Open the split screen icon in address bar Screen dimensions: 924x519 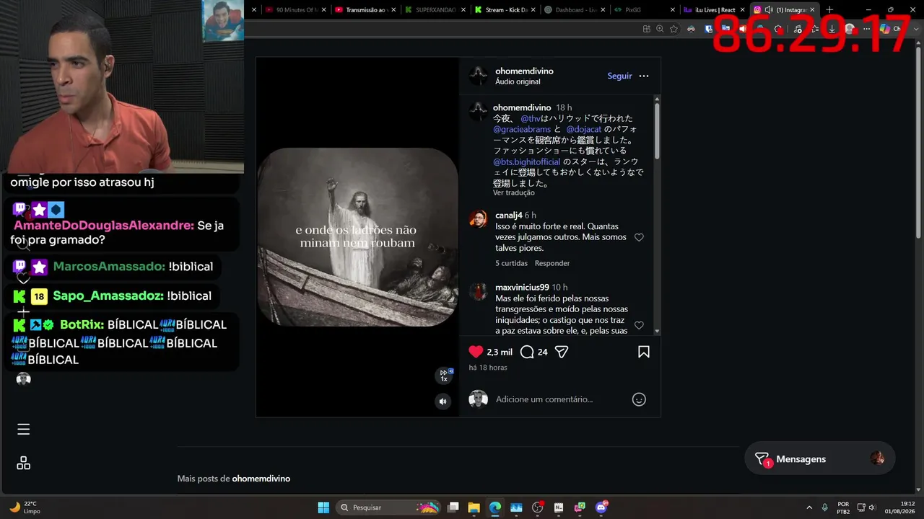point(647,29)
